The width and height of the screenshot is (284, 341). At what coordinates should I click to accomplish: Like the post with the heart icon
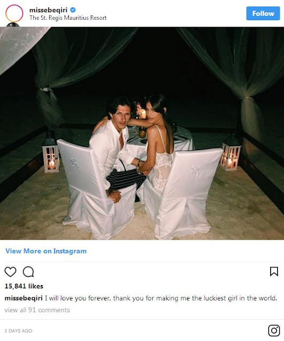pyautogui.click(x=10, y=272)
